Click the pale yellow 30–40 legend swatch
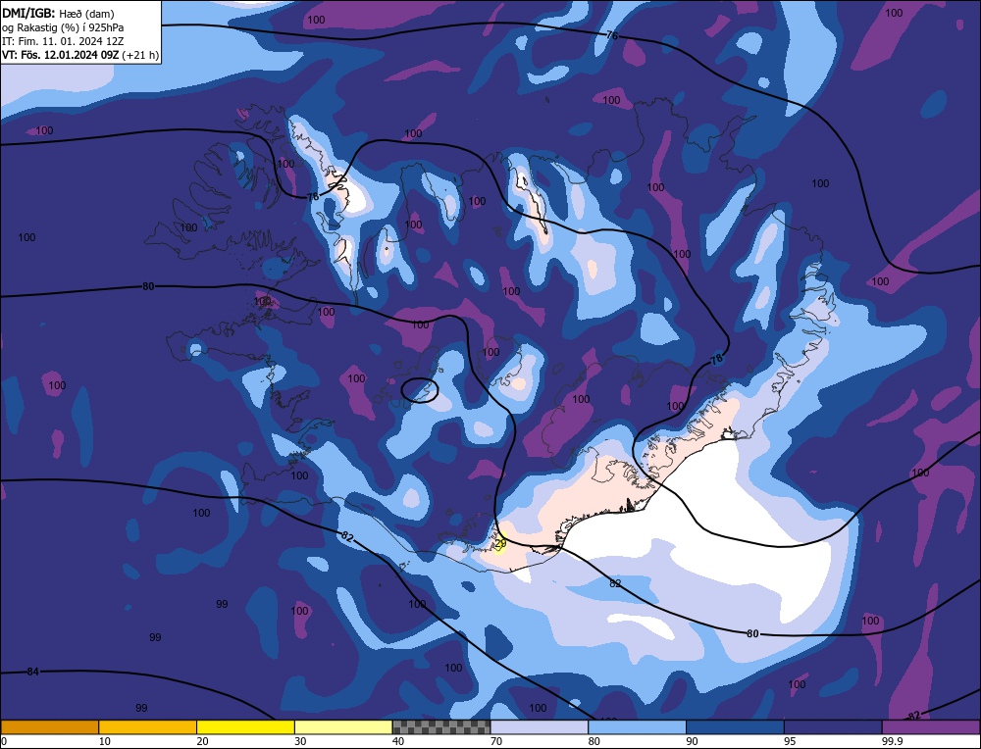This screenshot has height=749, width=981. (343, 727)
